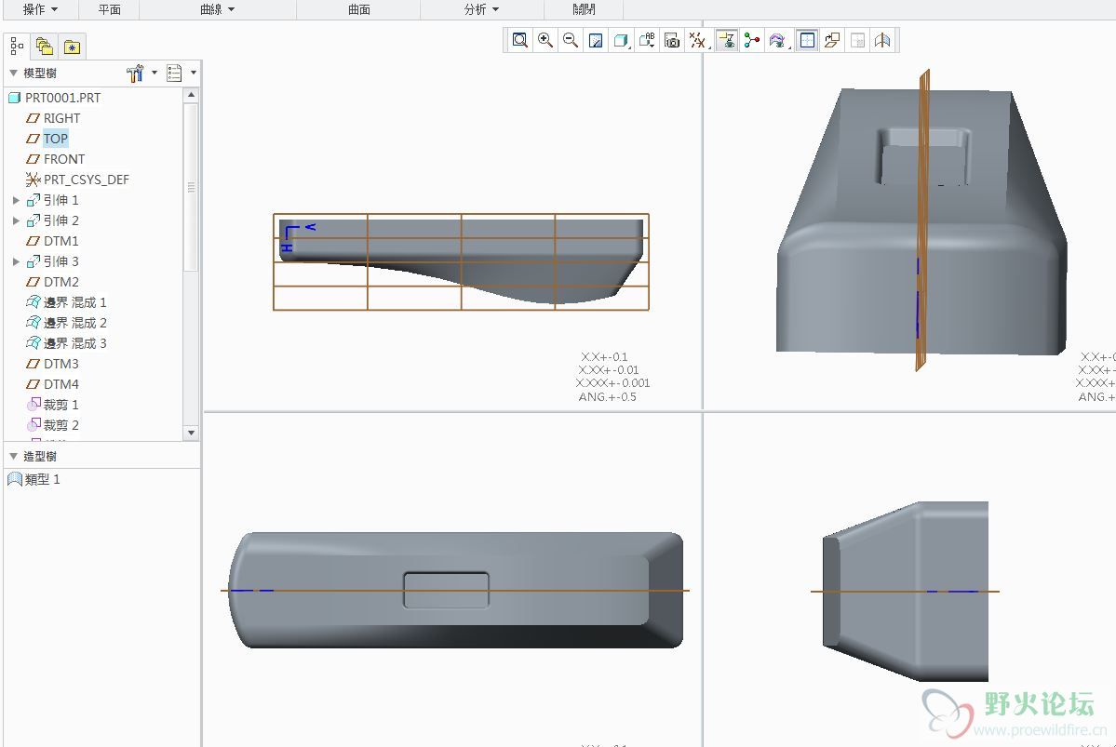This screenshot has height=747, width=1116.
Task: Expand the 引伸 2 feature node
Action: point(16,220)
